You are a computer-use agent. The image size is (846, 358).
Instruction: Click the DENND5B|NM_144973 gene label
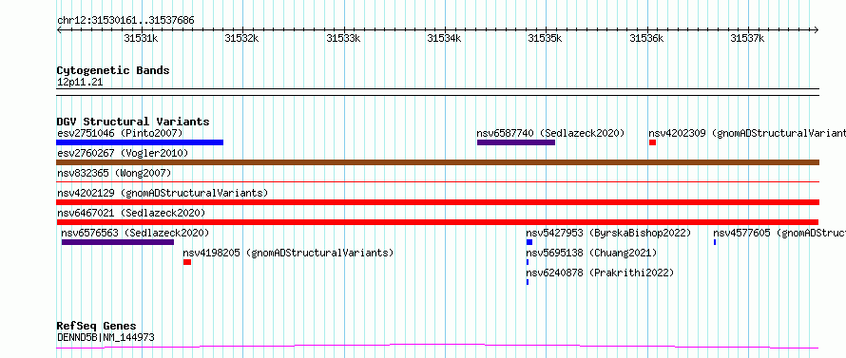coord(106,338)
